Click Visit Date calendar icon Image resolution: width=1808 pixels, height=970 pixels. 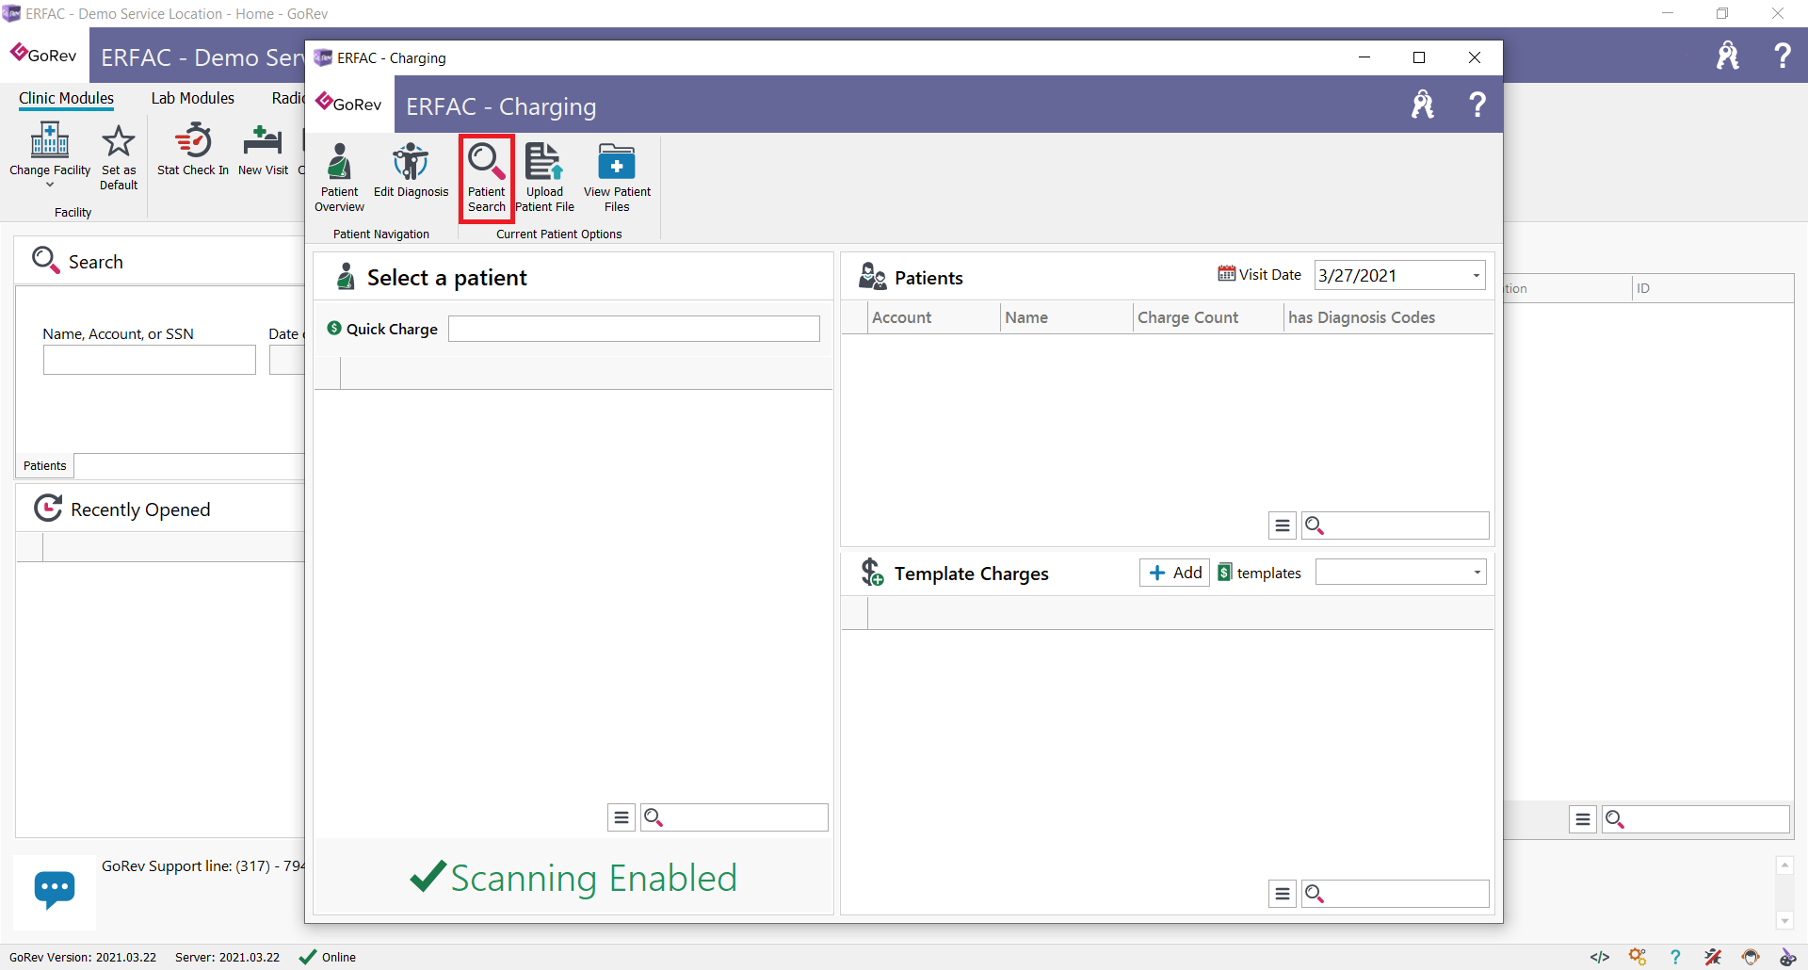click(1226, 274)
